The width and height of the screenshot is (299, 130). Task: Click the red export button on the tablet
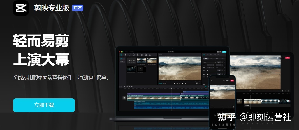coord(288,58)
